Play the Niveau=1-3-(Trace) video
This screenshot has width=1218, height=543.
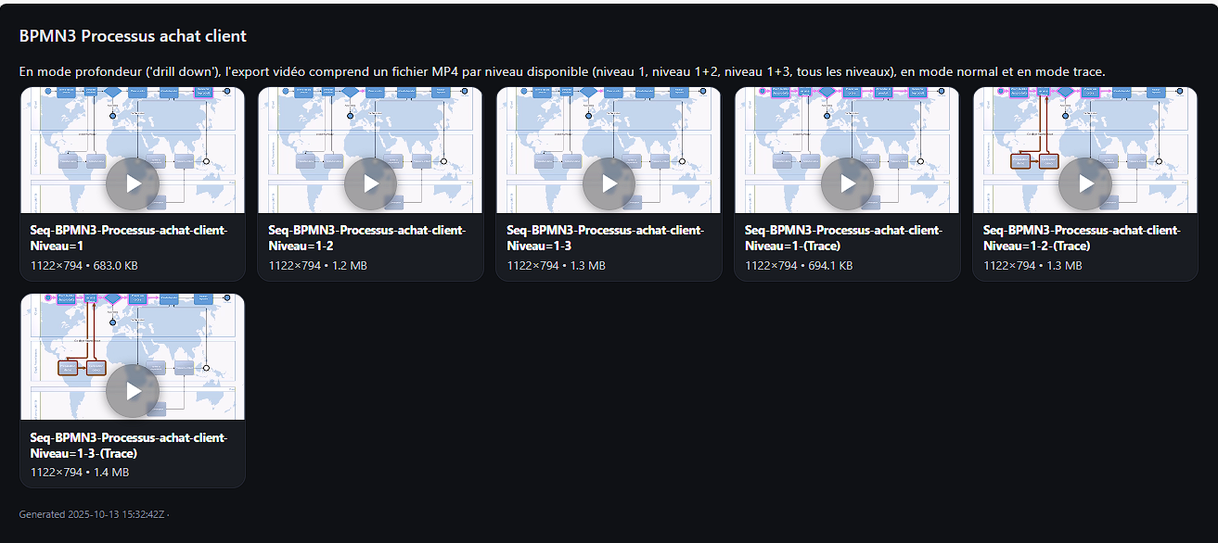point(134,390)
